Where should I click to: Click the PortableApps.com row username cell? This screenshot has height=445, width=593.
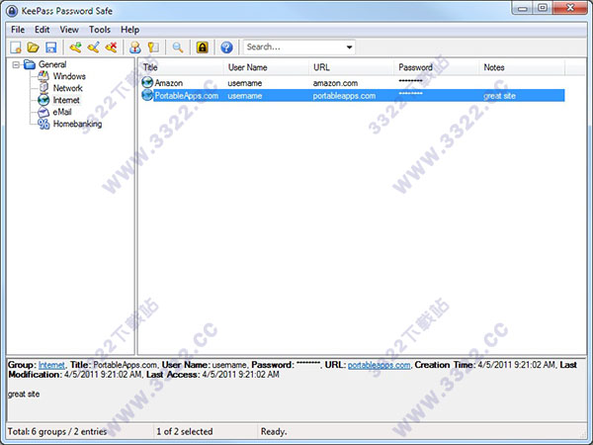click(x=245, y=96)
